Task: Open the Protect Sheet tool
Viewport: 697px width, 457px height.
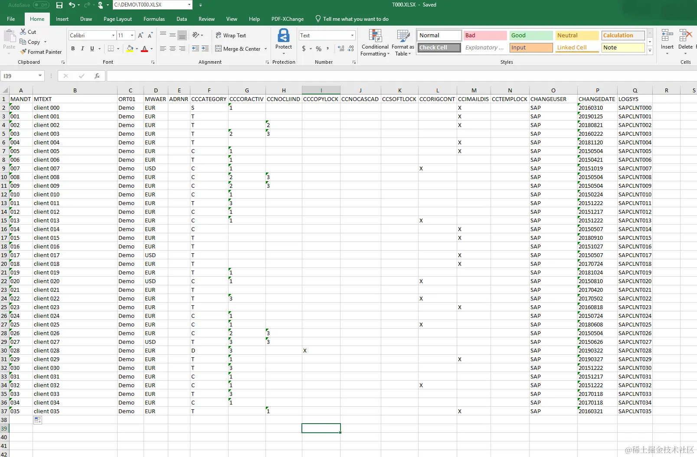Action: 284,42
